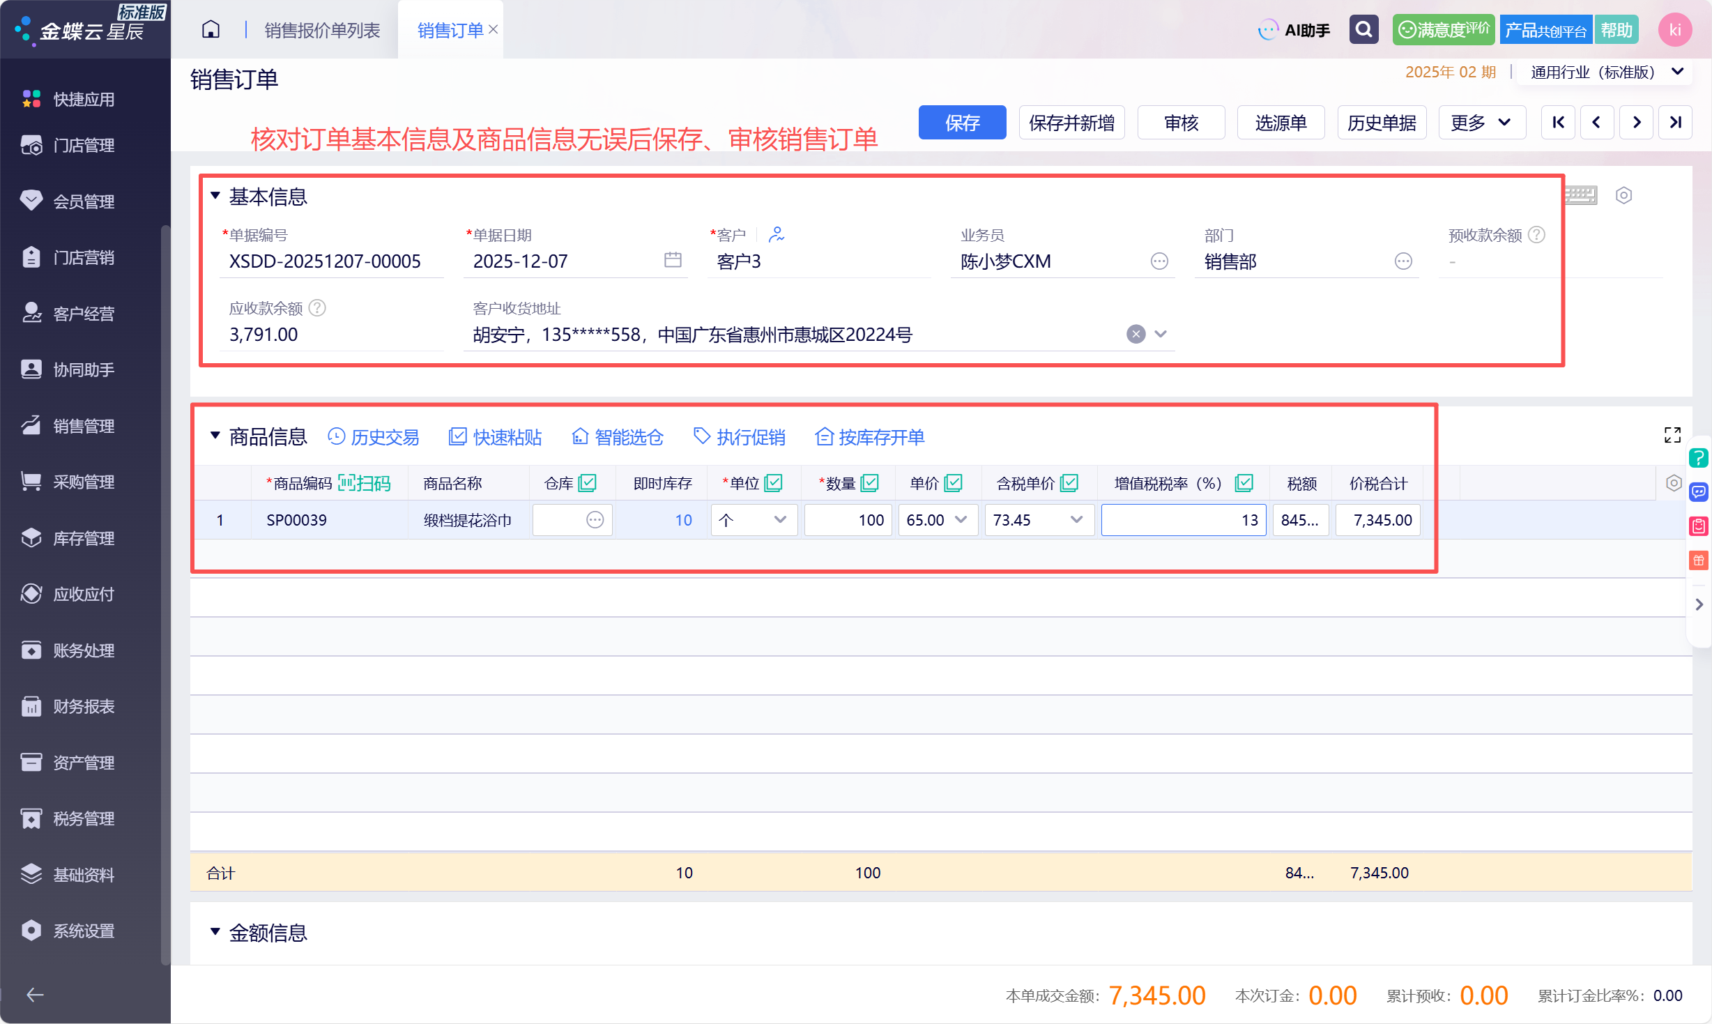Jump to the last document record
Viewport: 1712px width, 1024px height.
pyautogui.click(x=1675, y=123)
